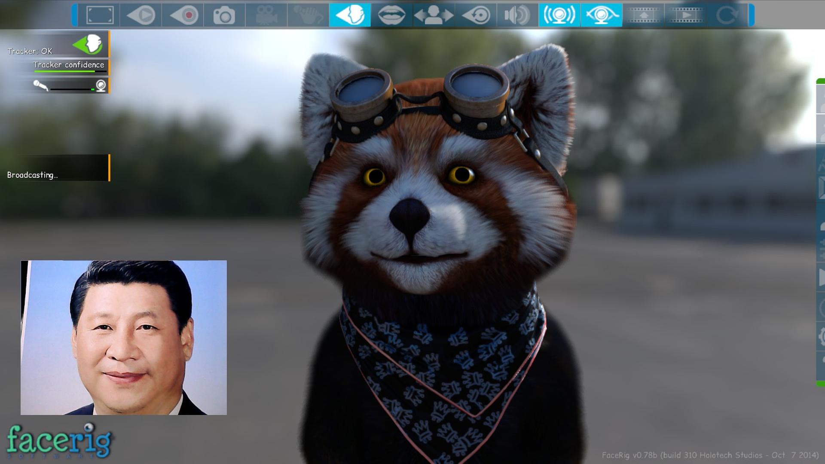The height and width of the screenshot is (464, 825).
Task: Click the circular refresh arrow icon
Action: coord(727,15)
